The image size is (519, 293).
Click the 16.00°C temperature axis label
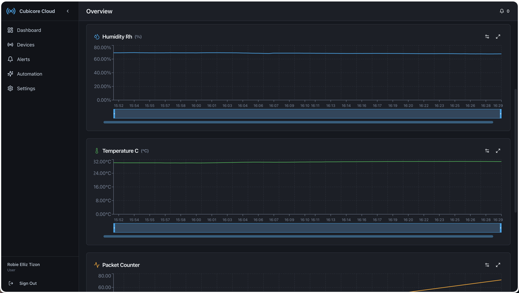click(102, 187)
